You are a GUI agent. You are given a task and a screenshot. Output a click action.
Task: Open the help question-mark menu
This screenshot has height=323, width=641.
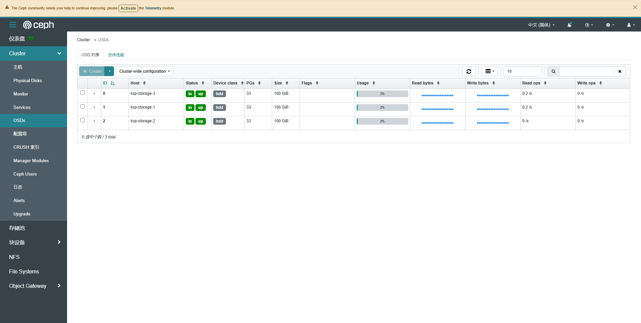(589, 25)
